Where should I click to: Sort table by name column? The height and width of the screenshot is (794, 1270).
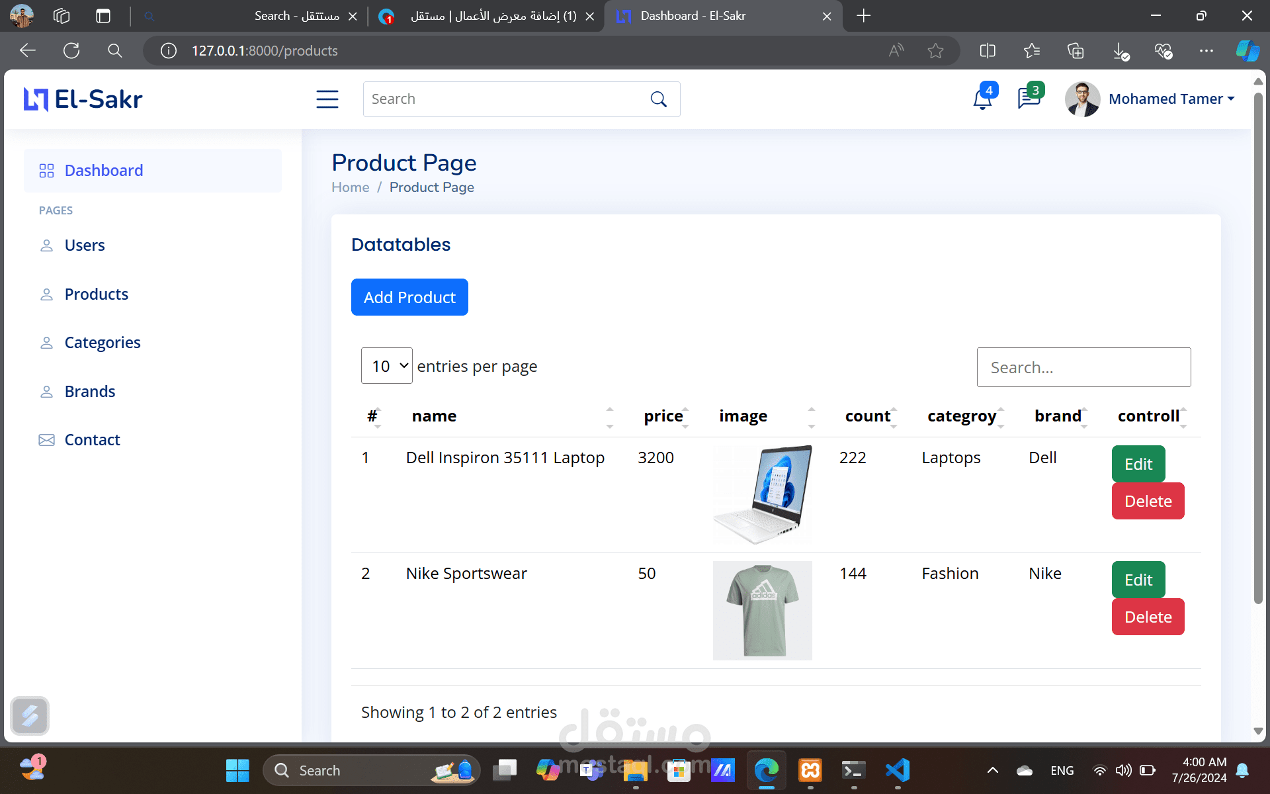(x=434, y=416)
